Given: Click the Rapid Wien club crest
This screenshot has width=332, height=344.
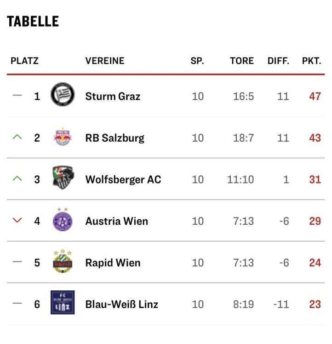Looking at the screenshot, I should point(63,261).
